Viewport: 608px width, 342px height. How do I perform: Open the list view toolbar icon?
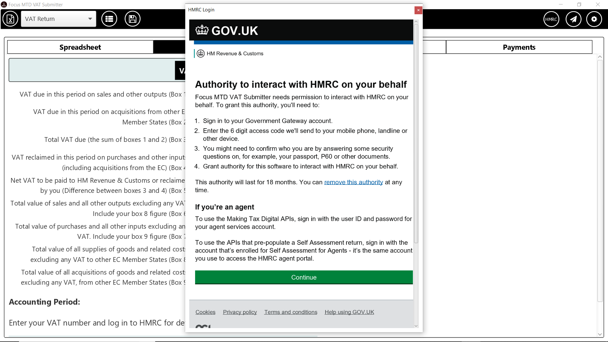click(x=109, y=19)
